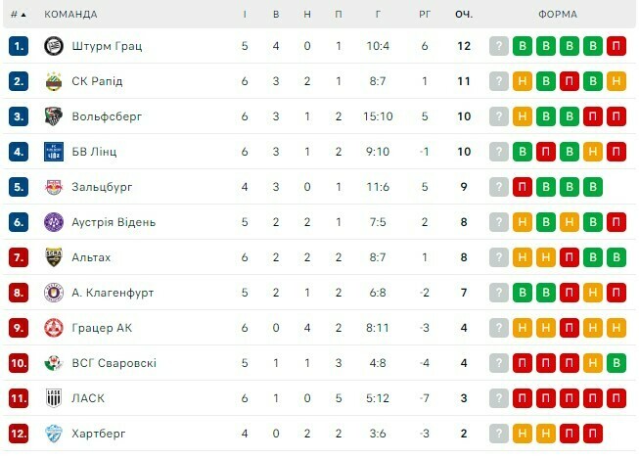Image resolution: width=639 pixels, height=458 pixels.
Task: Open А. Клагенфурт team link
Action: click(x=113, y=293)
